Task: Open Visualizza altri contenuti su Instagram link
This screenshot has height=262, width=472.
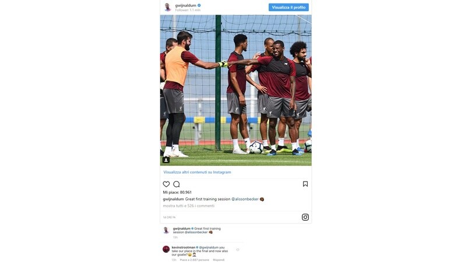Action: 197,172
